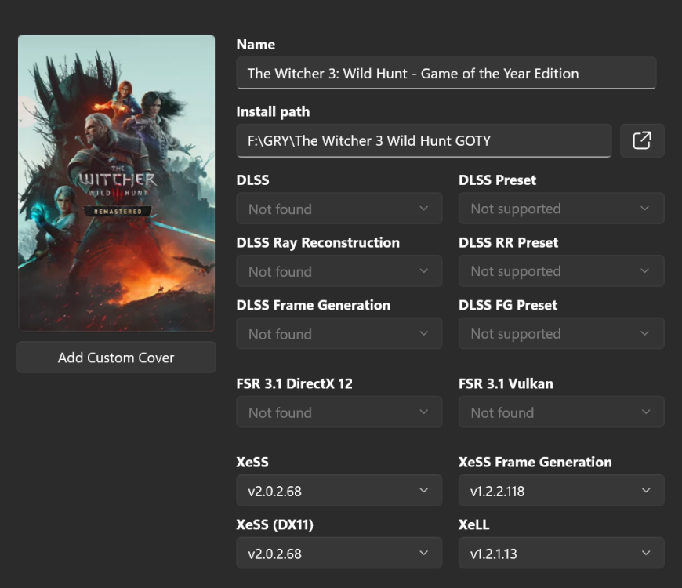Click the Add Custom Cover button

pyautogui.click(x=116, y=357)
